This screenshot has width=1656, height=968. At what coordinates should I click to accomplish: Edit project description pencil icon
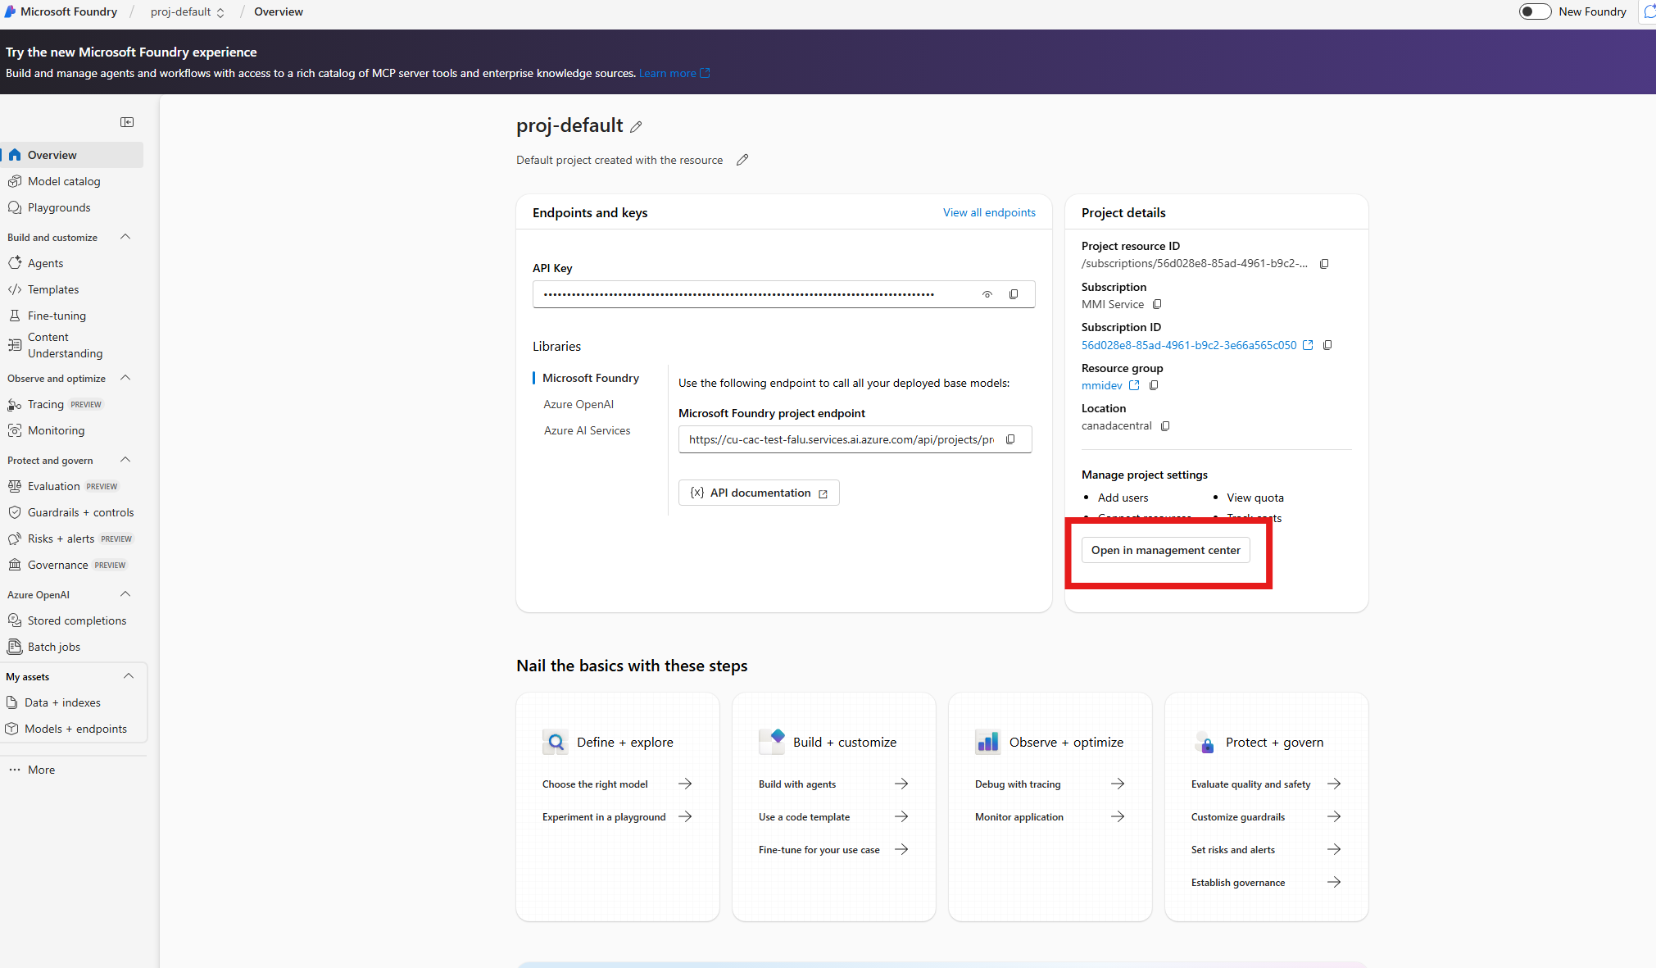point(742,160)
